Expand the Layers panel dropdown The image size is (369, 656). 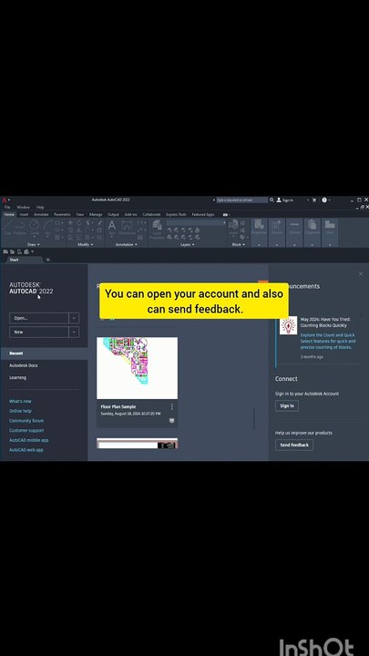(x=187, y=244)
